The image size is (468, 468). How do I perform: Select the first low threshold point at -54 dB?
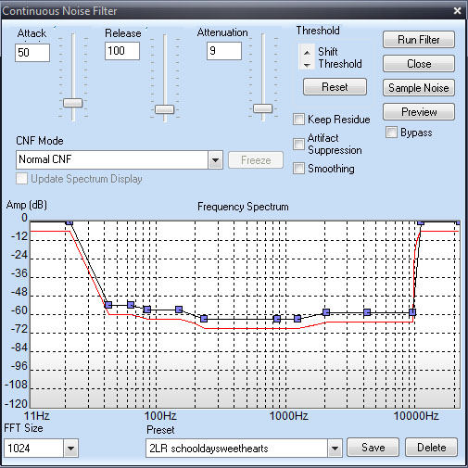coord(108,305)
